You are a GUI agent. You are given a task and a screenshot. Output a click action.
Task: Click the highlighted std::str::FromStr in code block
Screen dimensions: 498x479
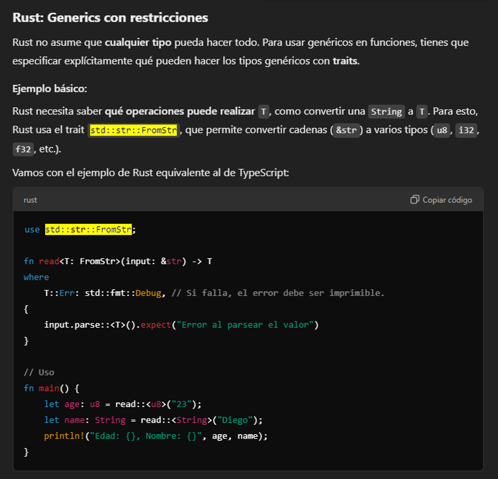(88, 229)
